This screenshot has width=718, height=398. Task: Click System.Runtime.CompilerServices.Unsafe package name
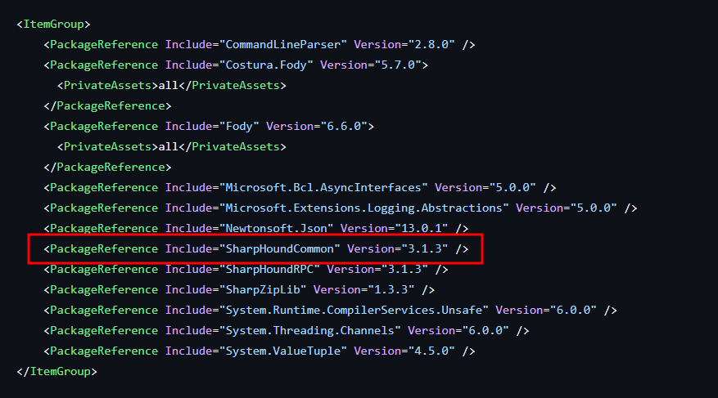click(x=353, y=310)
